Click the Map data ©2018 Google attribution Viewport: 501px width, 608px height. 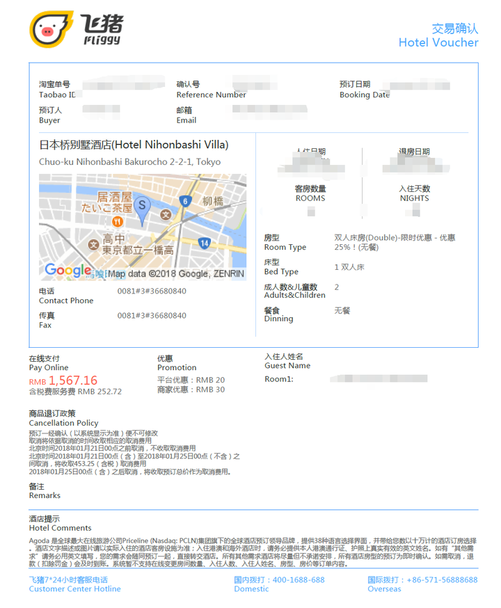(x=176, y=274)
